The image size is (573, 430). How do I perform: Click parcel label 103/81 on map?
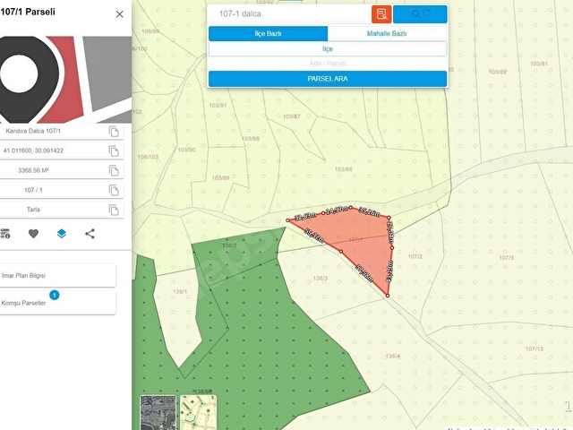(539, 64)
